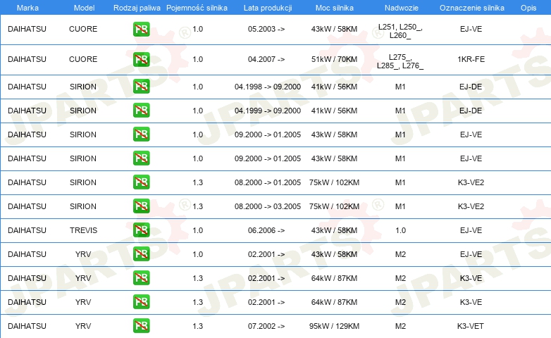This screenshot has width=551, height=338.
Task: Select 75kW / 102KM in 08.2000 -> 01.2005 row
Action: tap(334, 182)
